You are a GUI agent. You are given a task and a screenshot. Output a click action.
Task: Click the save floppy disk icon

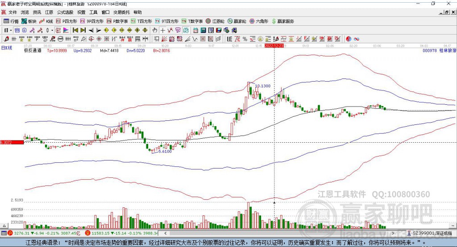[x=219, y=30]
